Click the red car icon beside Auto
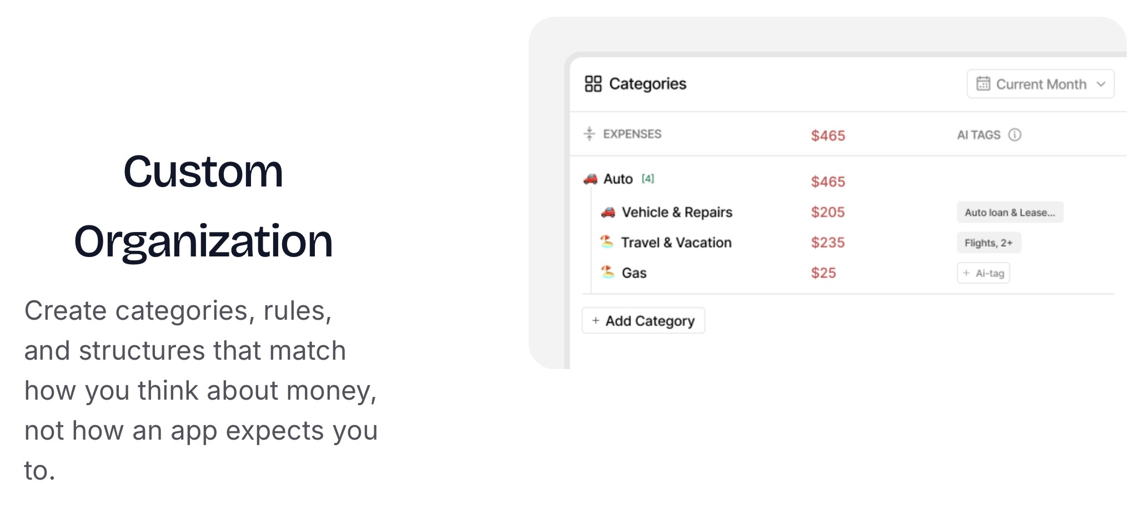Screen dimensions: 1139x509 click(590, 179)
